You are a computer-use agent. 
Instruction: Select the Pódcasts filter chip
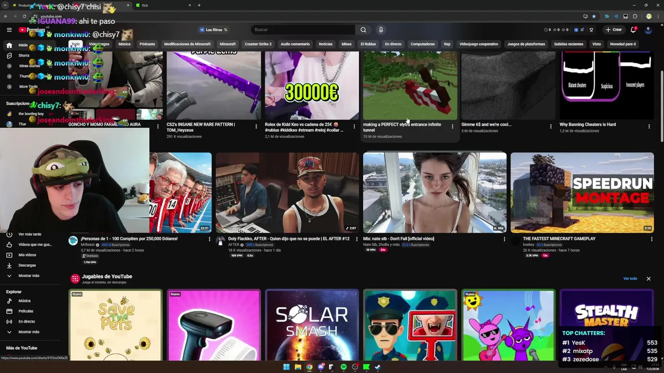147,44
